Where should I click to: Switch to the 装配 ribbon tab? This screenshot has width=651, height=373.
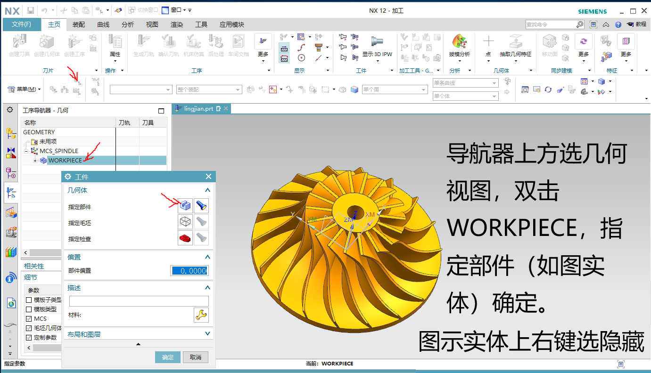[x=79, y=24]
